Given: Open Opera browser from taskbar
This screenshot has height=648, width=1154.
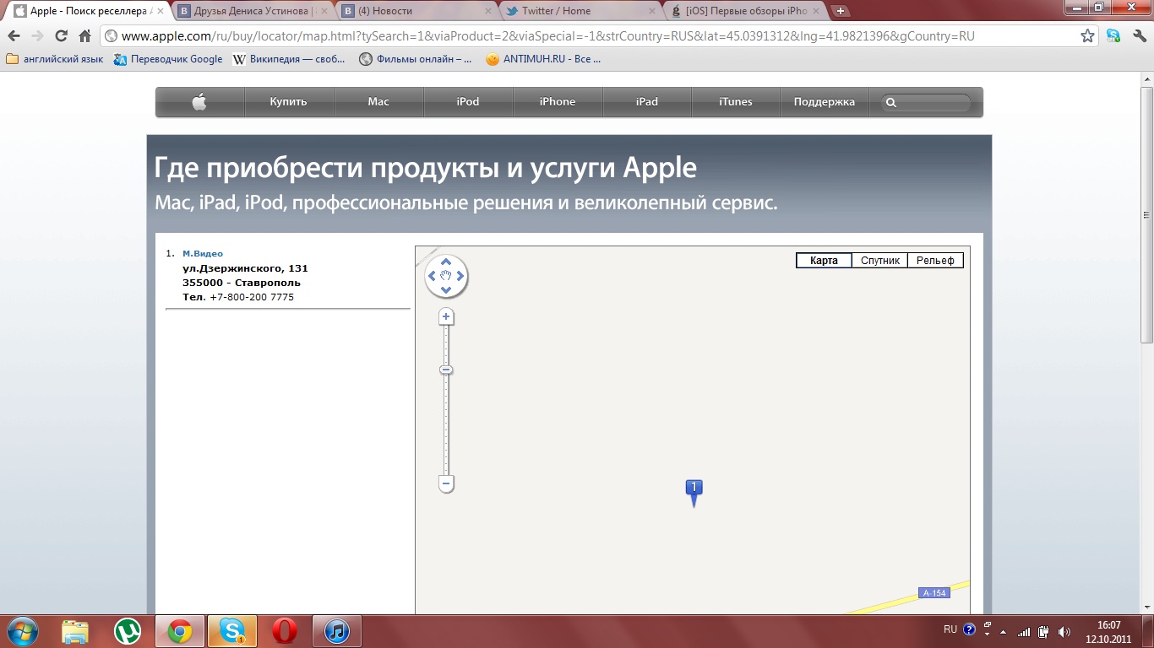Looking at the screenshot, I should 285,631.
